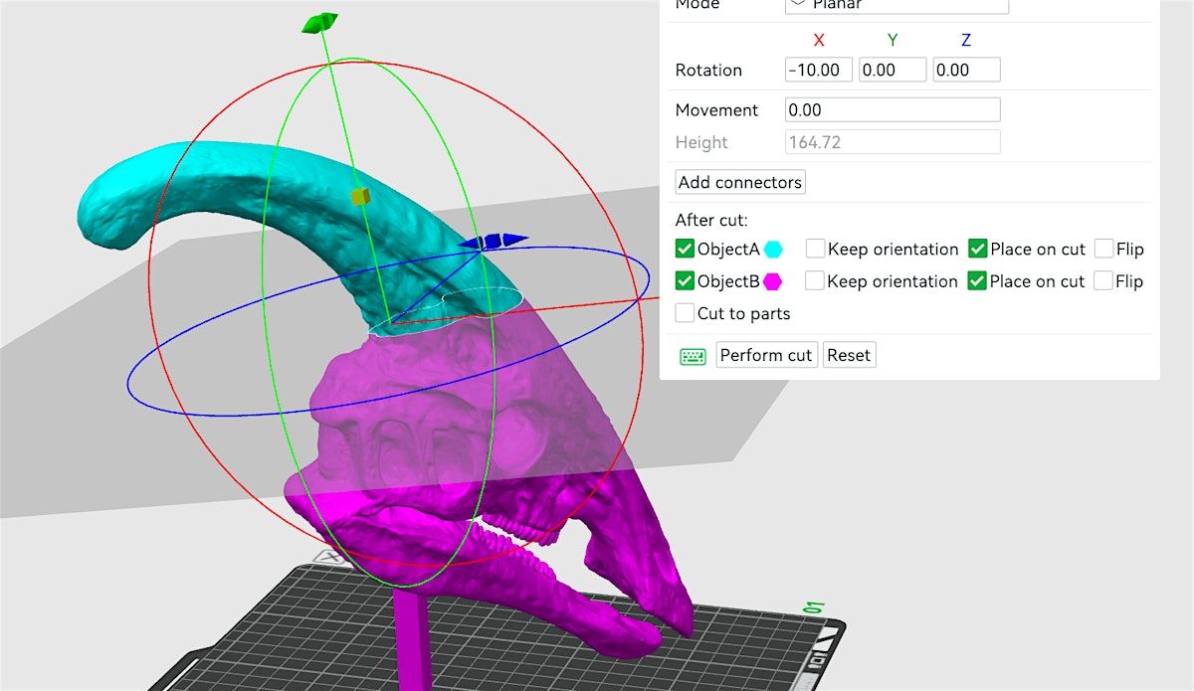Click the Rotation Z input field
Viewport: 1194px width, 691px height.
click(966, 70)
